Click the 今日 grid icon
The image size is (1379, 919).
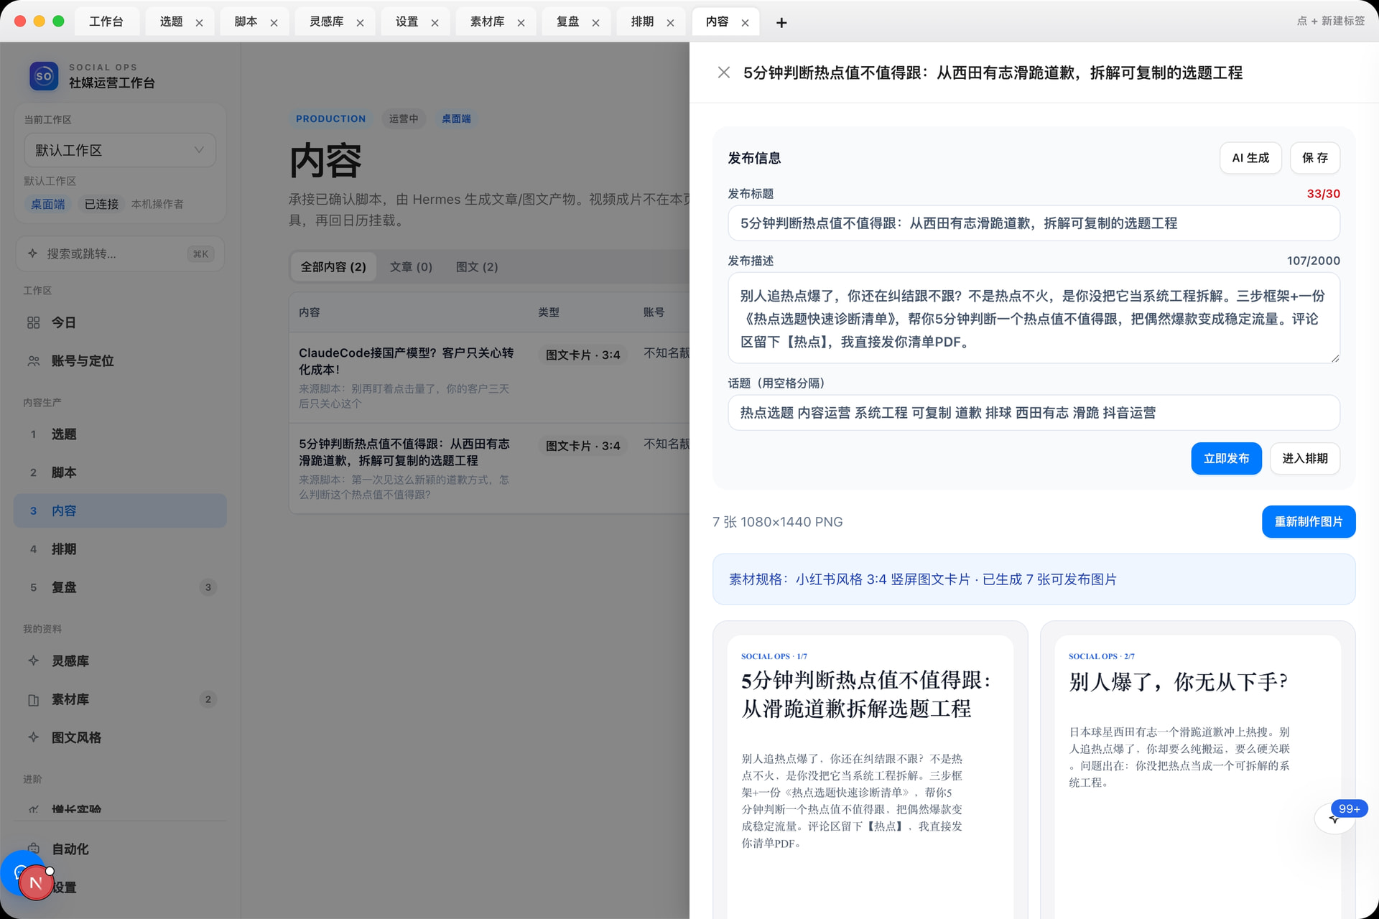point(33,322)
